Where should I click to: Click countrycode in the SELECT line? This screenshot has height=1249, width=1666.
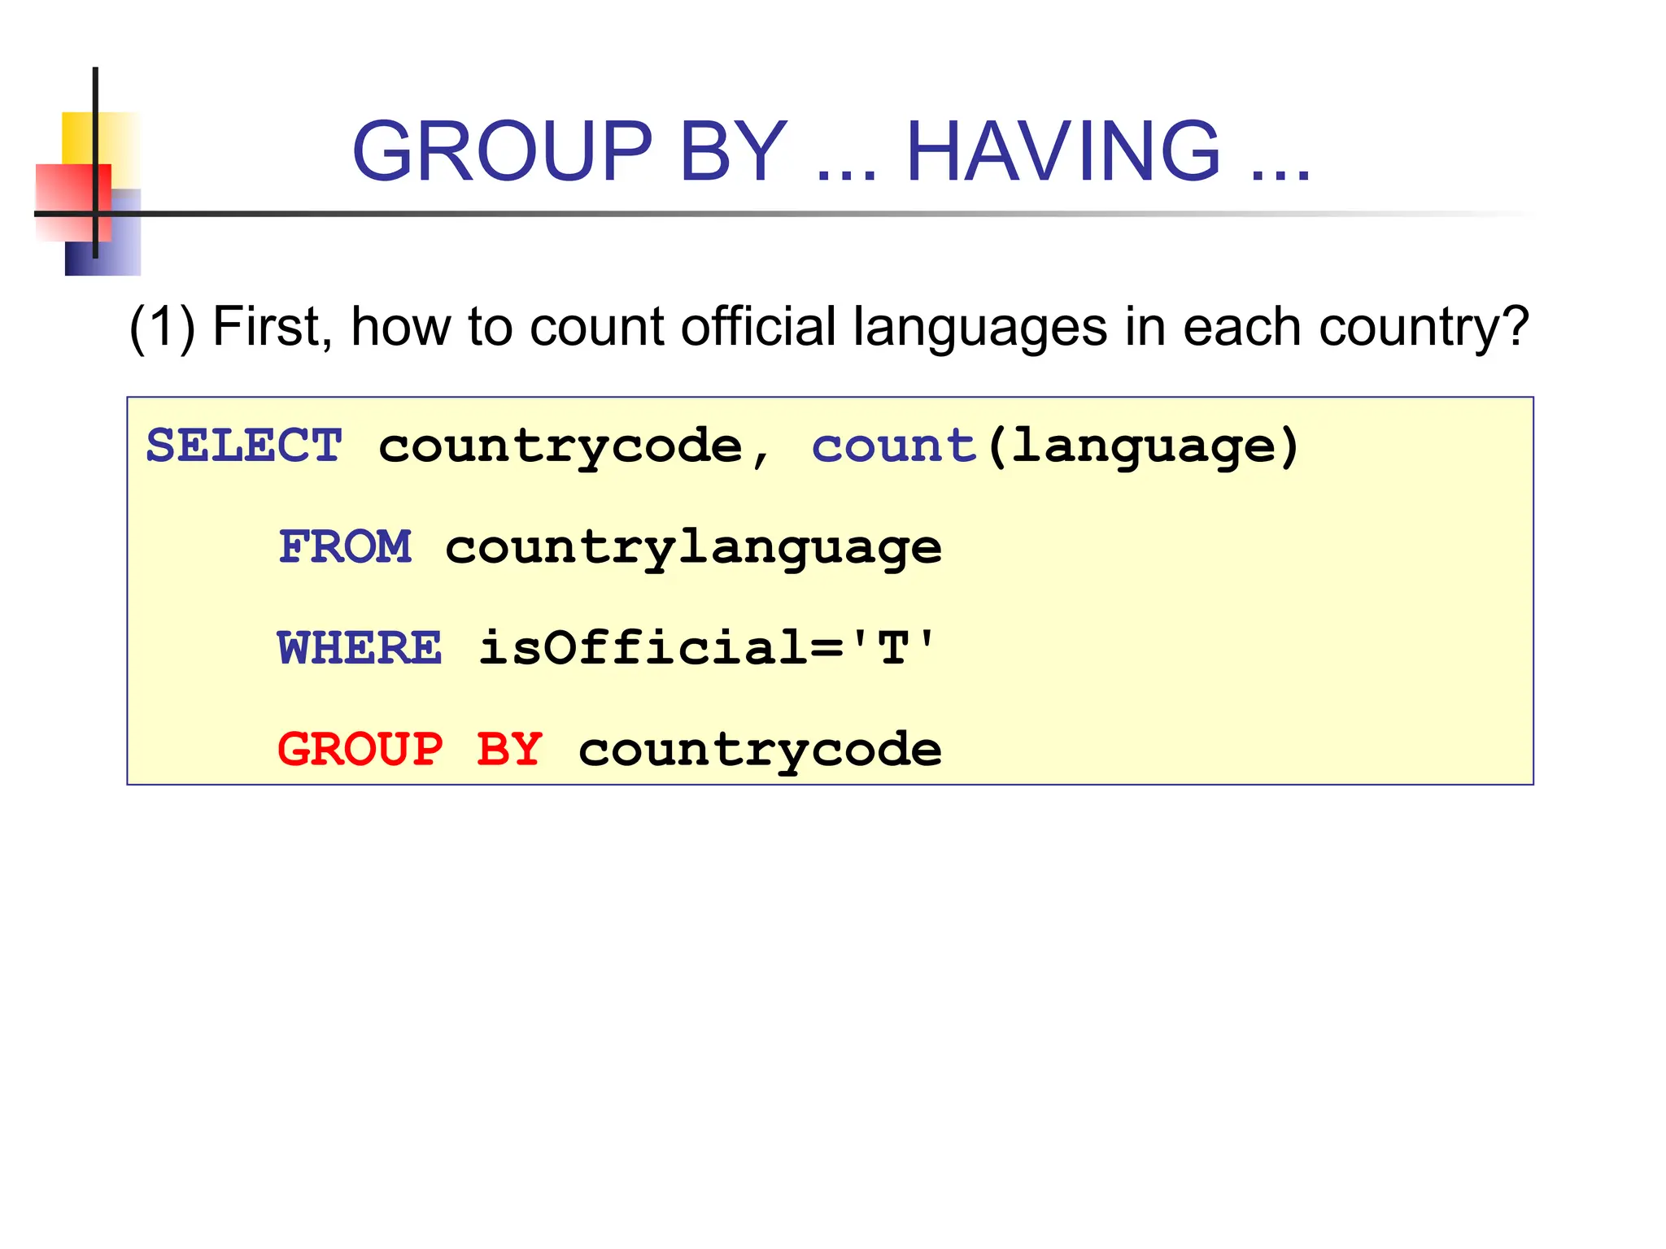(560, 446)
